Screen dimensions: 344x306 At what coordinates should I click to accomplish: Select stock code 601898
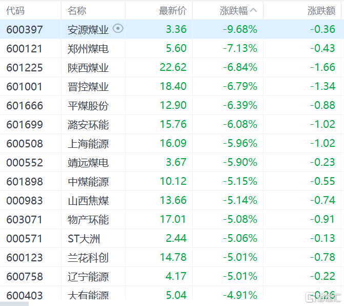click(x=25, y=182)
